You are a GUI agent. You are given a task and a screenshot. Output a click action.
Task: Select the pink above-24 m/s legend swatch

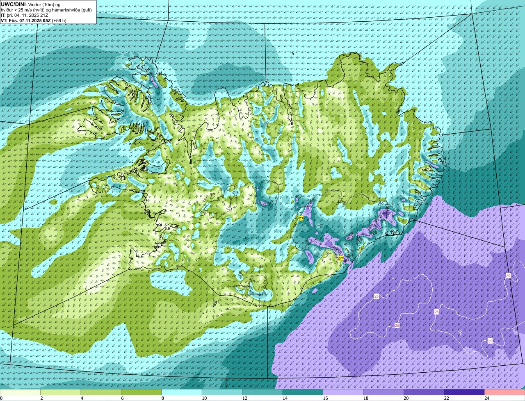point(505,392)
